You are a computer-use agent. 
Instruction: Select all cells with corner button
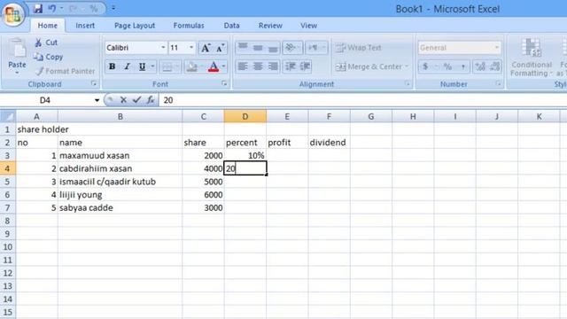coord(8,116)
